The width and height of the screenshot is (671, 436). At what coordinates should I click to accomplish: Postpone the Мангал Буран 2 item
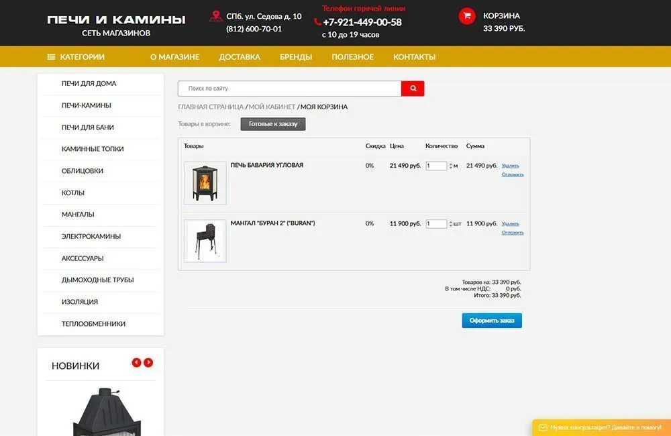pyautogui.click(x=513, y=233)
